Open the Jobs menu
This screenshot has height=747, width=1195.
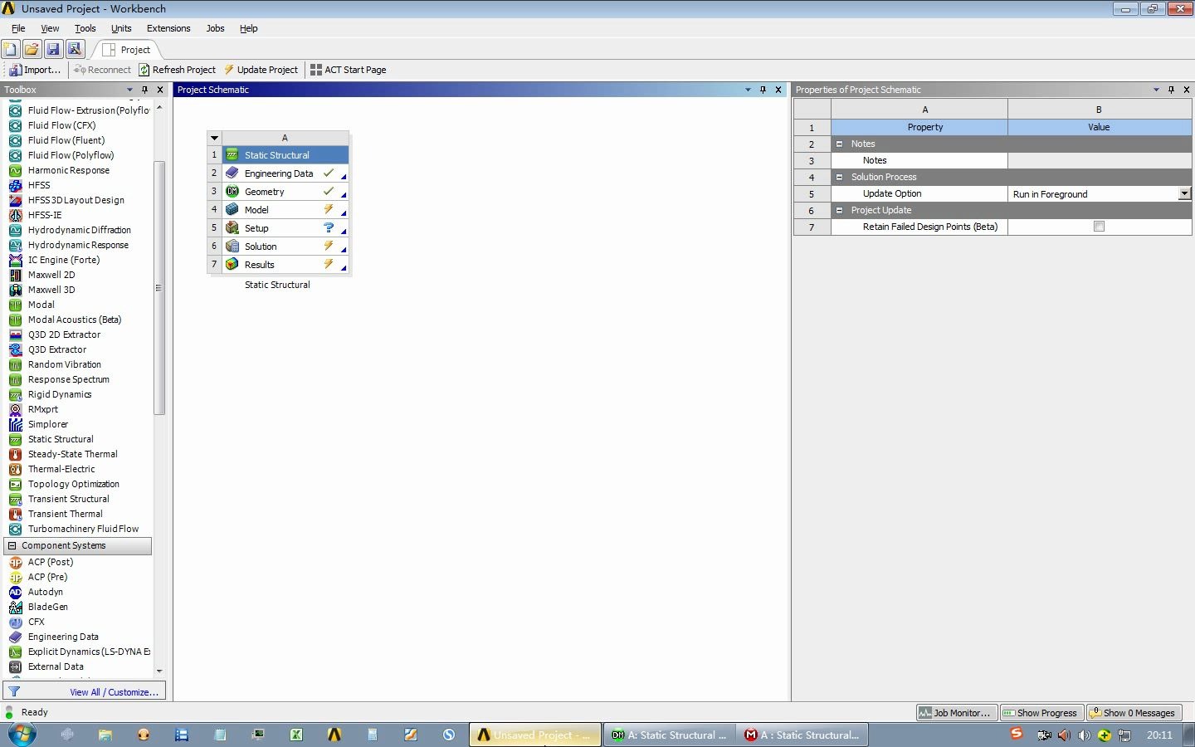point(215,28)
